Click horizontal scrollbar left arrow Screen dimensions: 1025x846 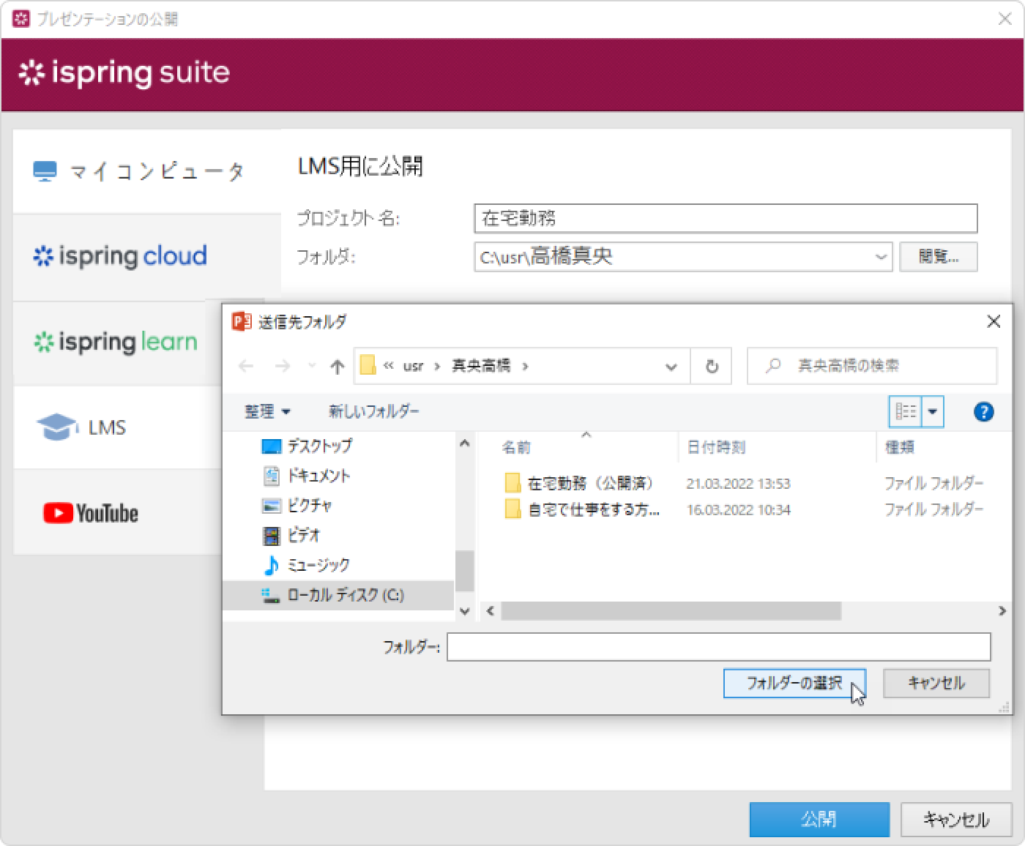490,611
